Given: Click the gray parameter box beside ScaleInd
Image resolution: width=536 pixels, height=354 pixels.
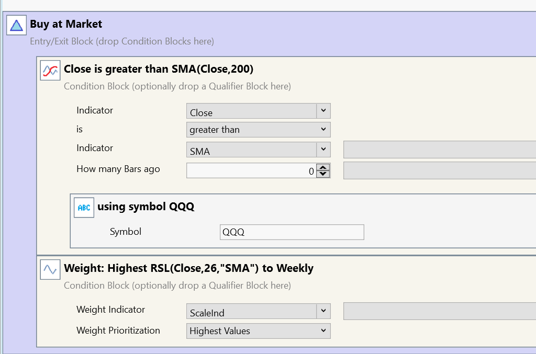Looking at the screenshot, I should (439, 312).
